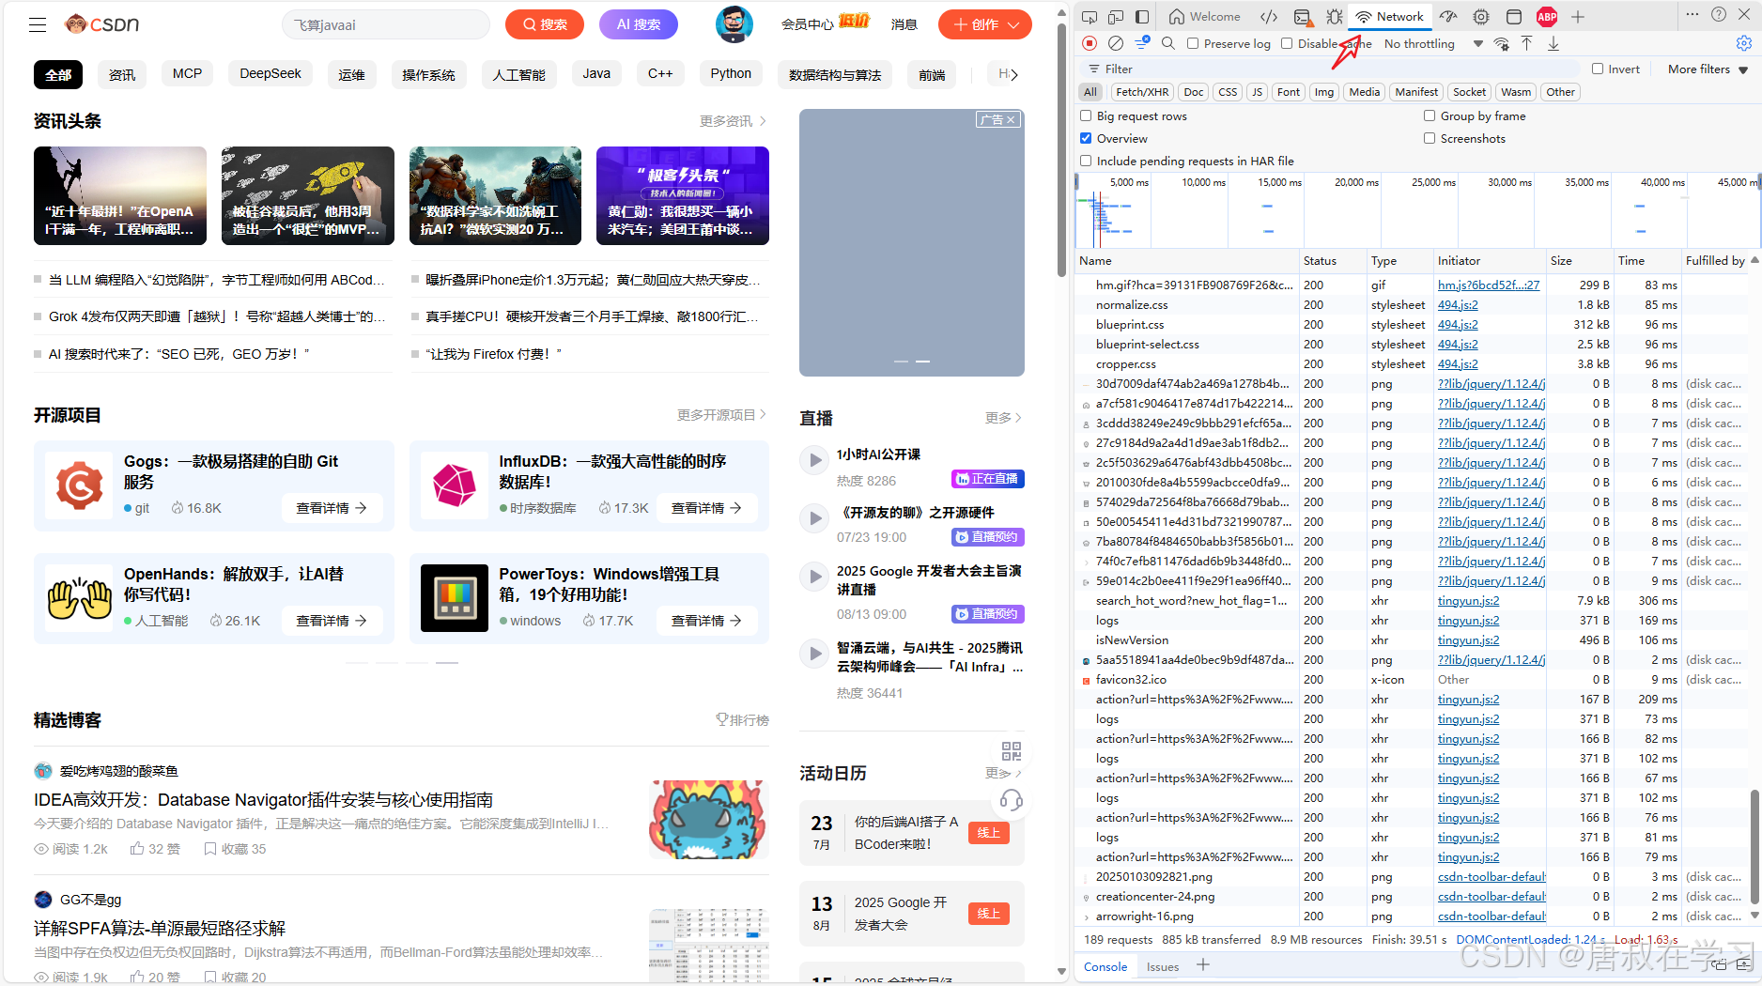This screenshot has width=1762, height=986.
Task: Click the red 搜索 button
Action: click(x=545, y=24)
